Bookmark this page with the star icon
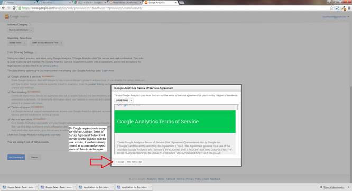The image size is (352, 191). 331,8
